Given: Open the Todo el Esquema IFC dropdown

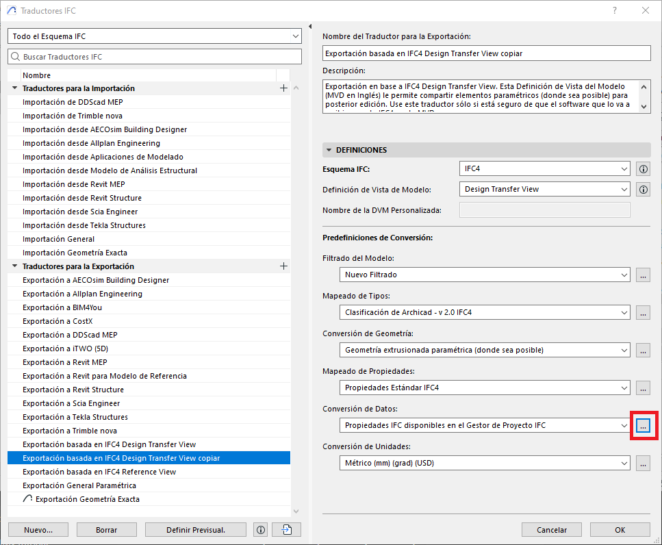Looking at the screenshot, I should (x=154, y=36).
